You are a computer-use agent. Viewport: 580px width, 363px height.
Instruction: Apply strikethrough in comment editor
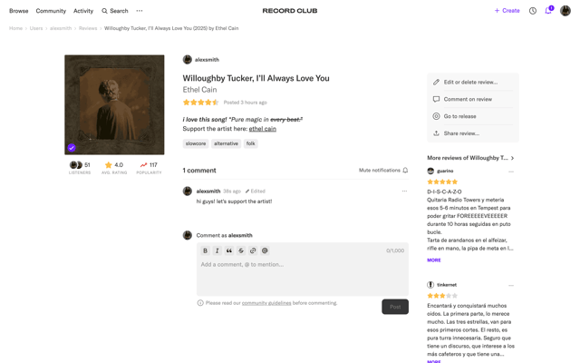[241, 250]
